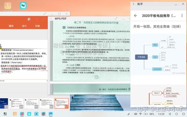Minimize the WPS-PDF window

(123, 19)
